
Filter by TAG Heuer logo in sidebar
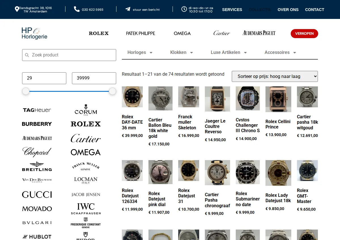coord(37,110)
